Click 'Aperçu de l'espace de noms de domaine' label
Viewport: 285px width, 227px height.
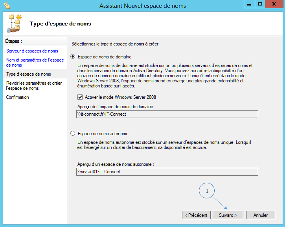[x=116, y=107]
